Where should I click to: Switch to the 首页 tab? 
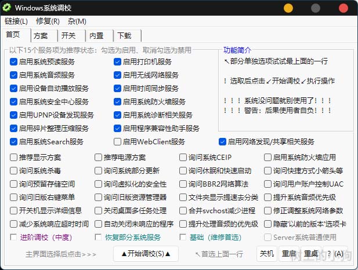(x=16, y=35)
